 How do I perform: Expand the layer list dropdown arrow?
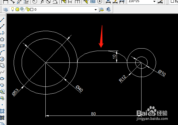coord(96,10)
